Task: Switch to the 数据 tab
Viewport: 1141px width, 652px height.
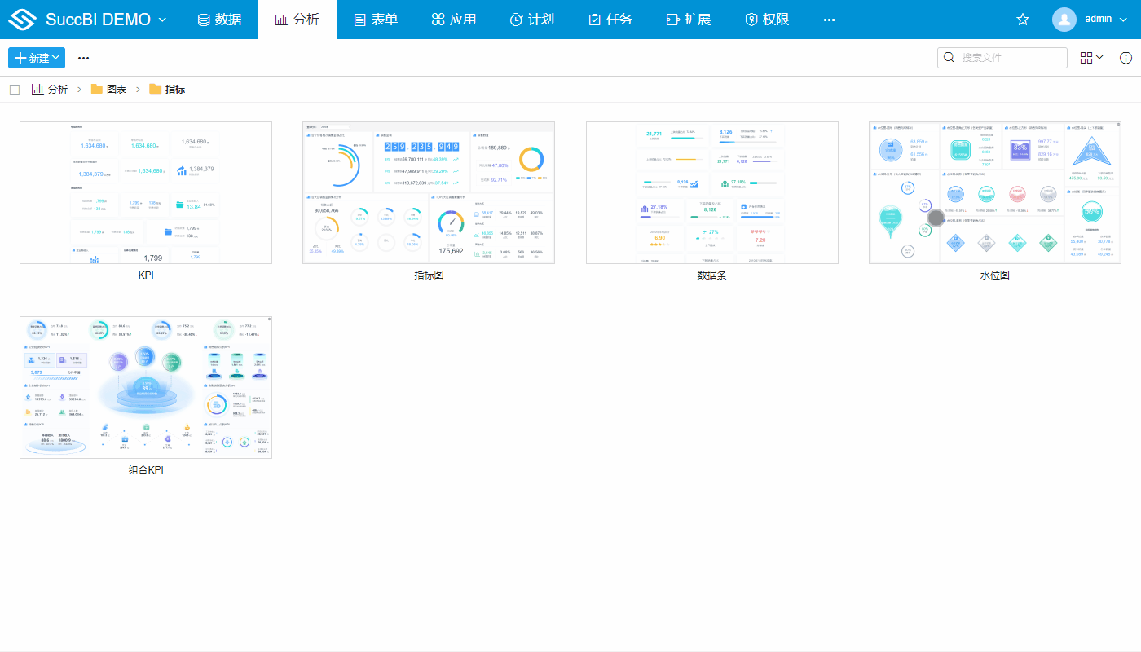Action: click(219, 20)
